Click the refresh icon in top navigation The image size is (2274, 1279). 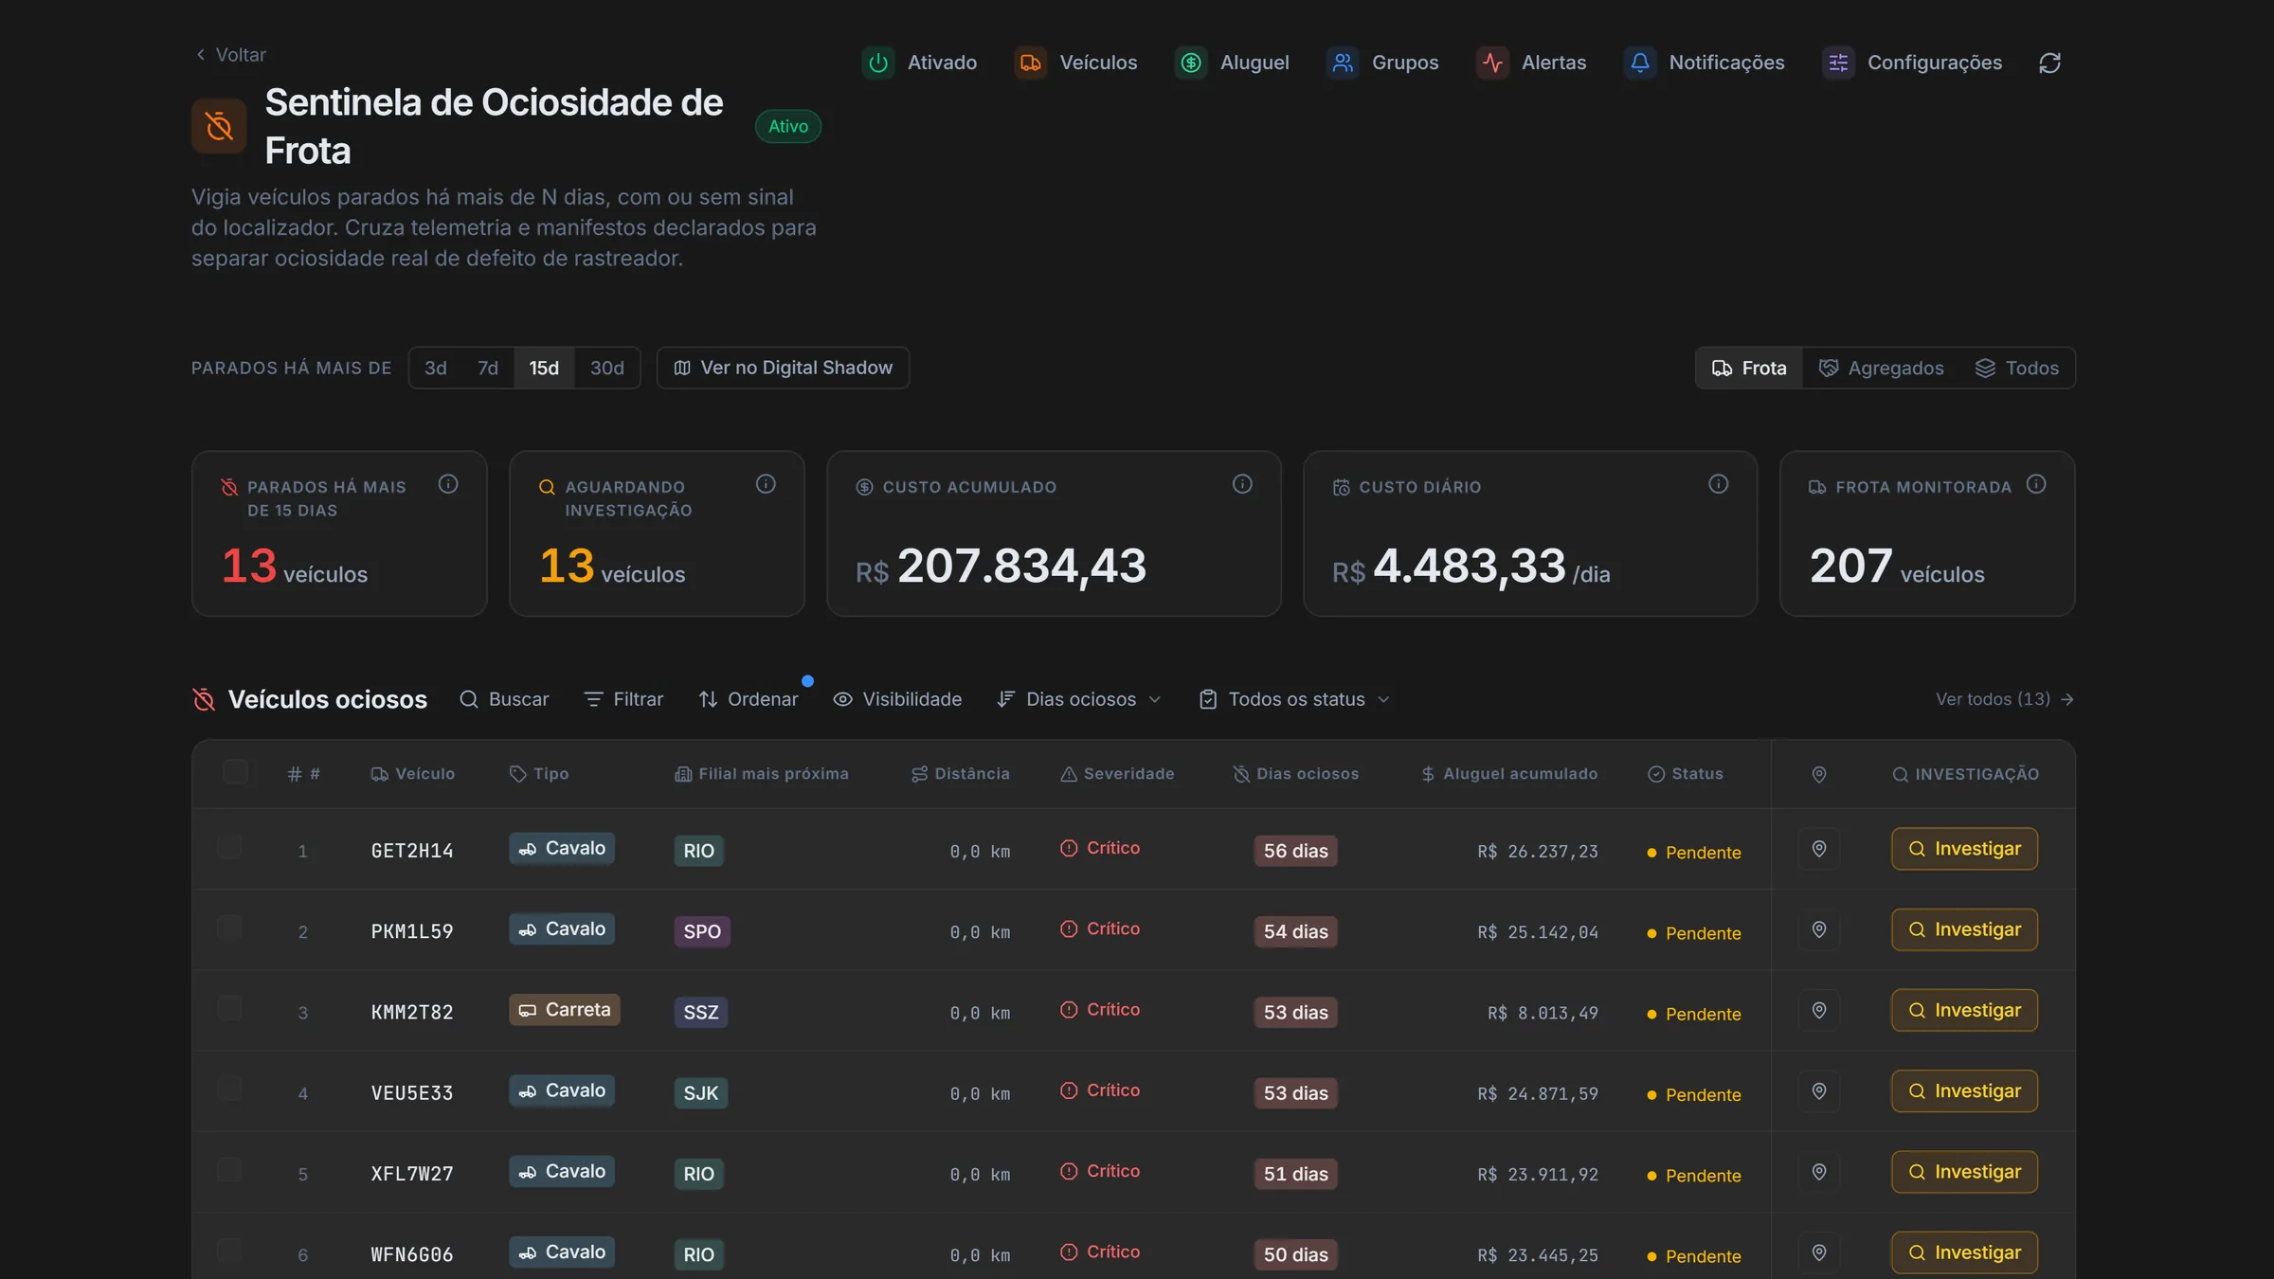[2049, 63]
